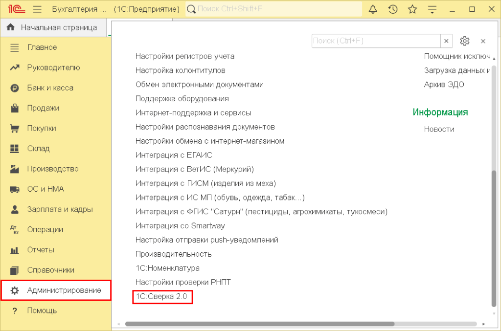Open the Банк и касса section

tap(50, 88)
